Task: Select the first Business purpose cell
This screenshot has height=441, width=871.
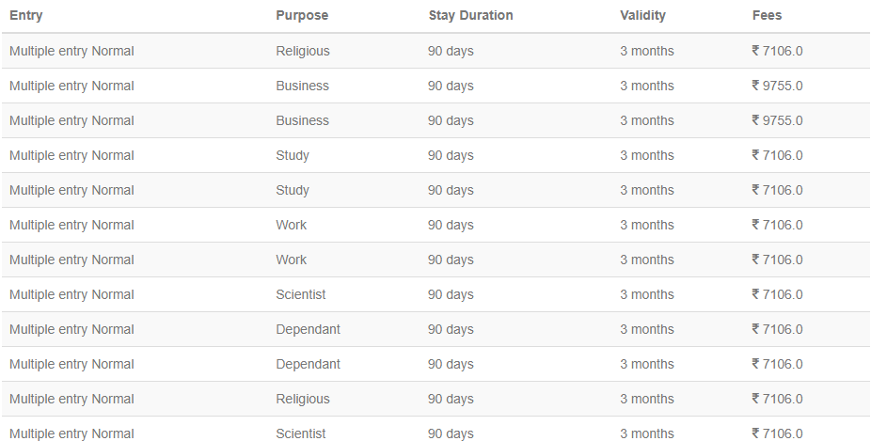Action: pyautogui.click(x=302, y=87)
